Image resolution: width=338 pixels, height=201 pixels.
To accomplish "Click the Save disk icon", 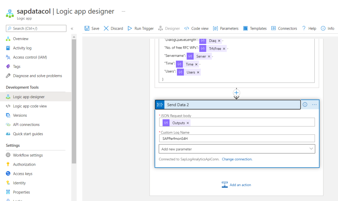I will pyautogui.click(x=87, y=28).
